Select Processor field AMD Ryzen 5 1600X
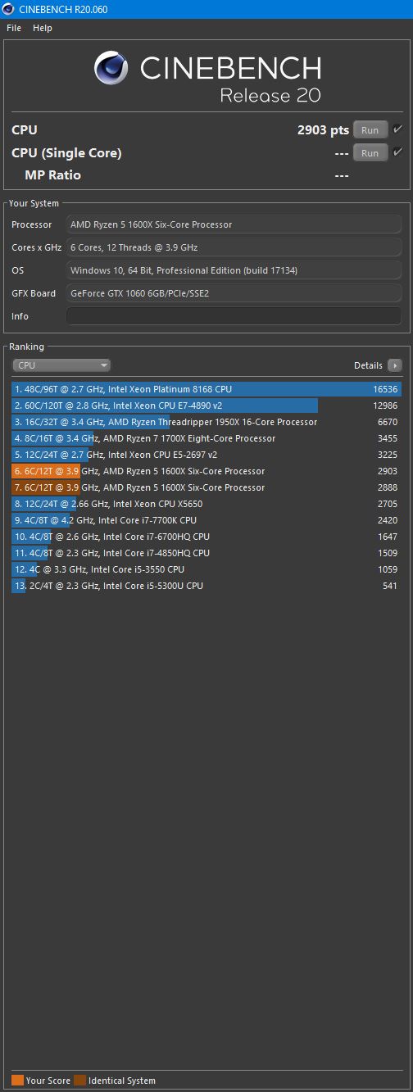 [x=234, y=224]
